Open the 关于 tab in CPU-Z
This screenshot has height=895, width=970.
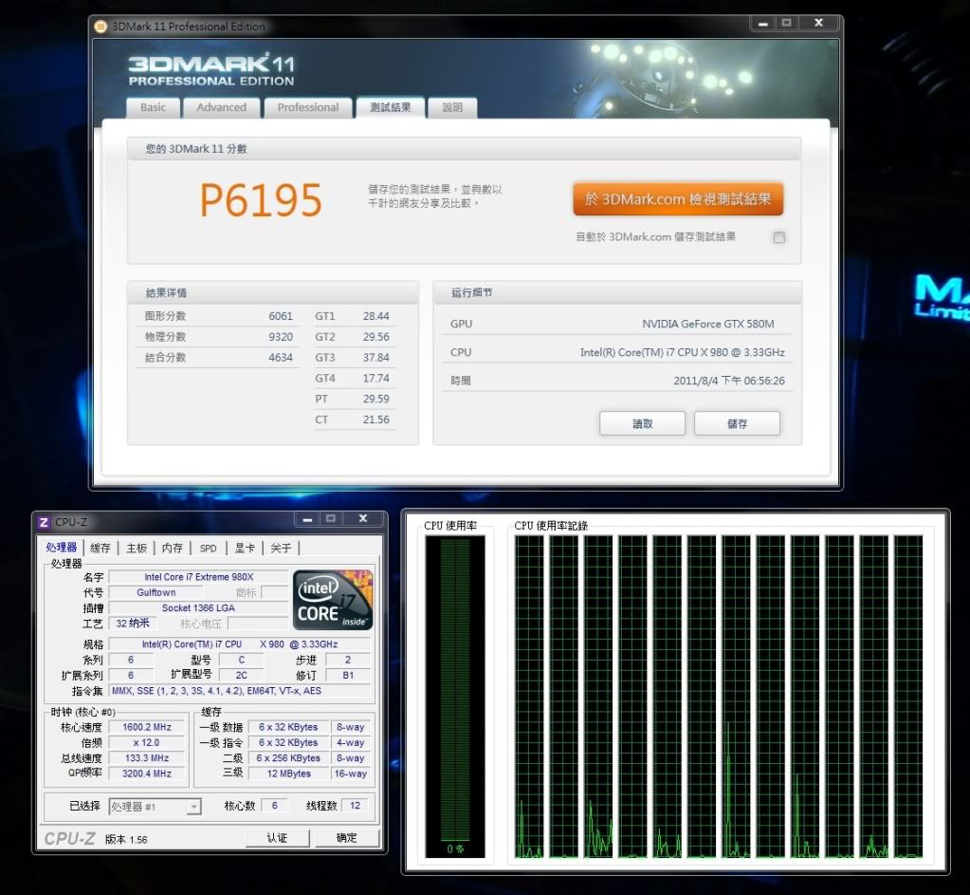click(x=281, y=548)
